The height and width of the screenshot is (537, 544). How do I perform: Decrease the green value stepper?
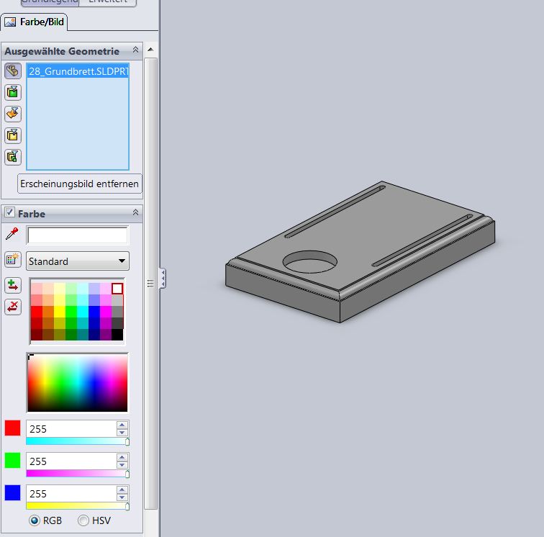tap(122, 465)
